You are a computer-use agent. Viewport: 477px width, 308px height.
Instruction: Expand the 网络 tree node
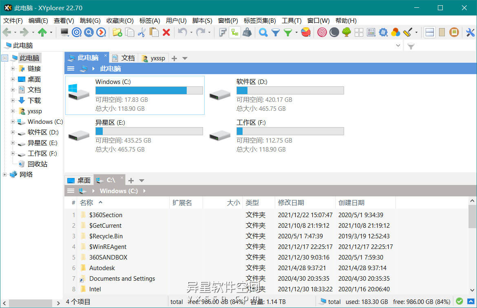coord(5,175)
